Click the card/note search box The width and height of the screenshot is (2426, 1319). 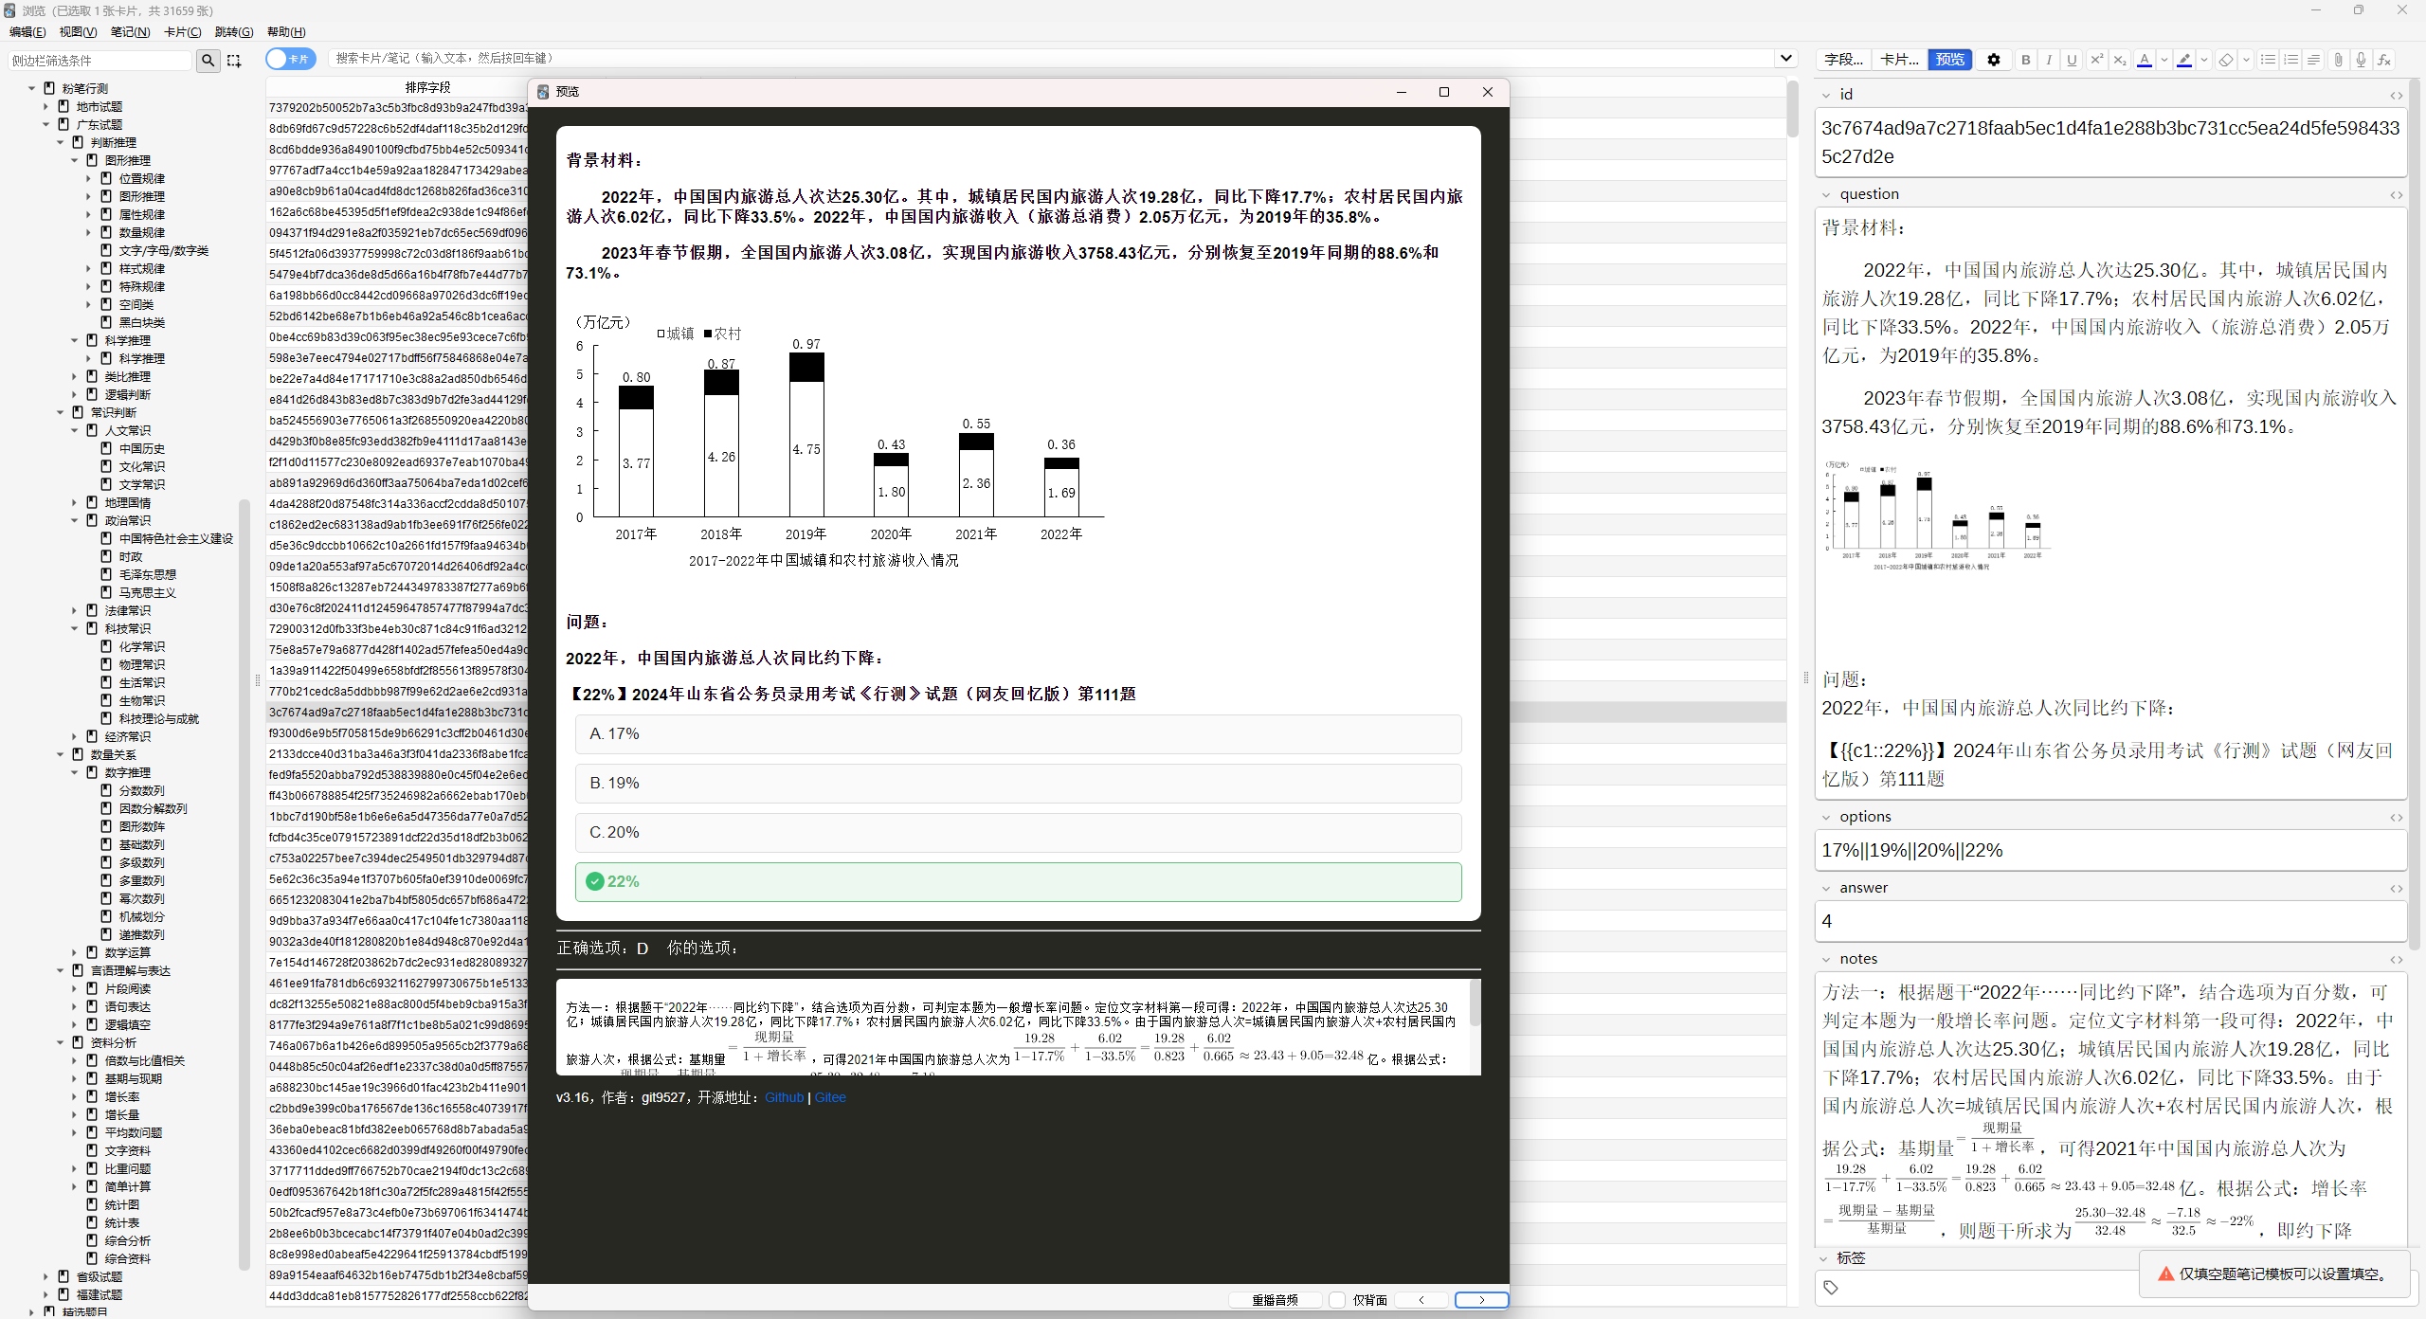coord(1052,58)
